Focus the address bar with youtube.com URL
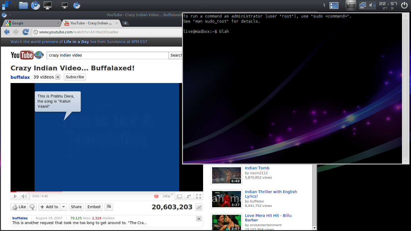Screen dimensions: 411x231 107,32
